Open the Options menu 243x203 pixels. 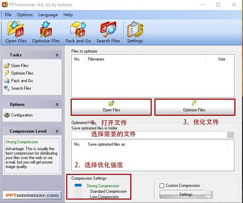point(25,15)
